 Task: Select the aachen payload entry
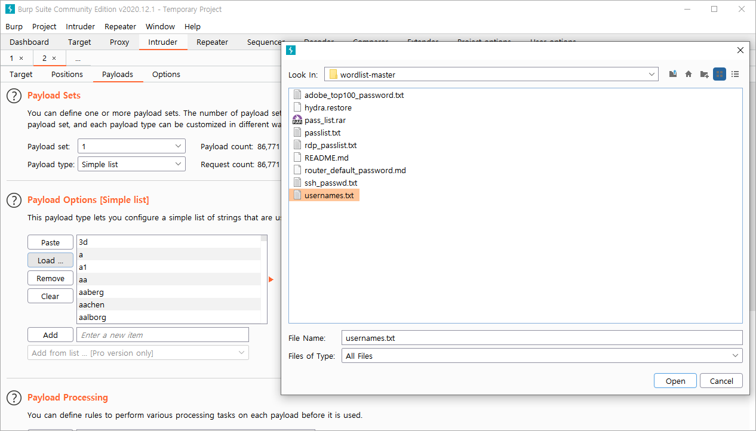(168, 304)
